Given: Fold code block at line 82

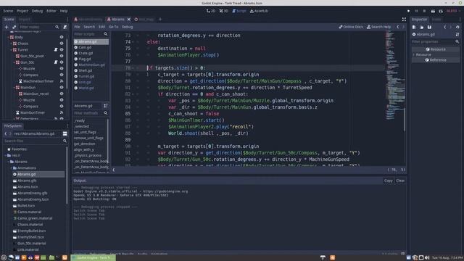Looking at the screenshot, I should click(x=133, y=94).
